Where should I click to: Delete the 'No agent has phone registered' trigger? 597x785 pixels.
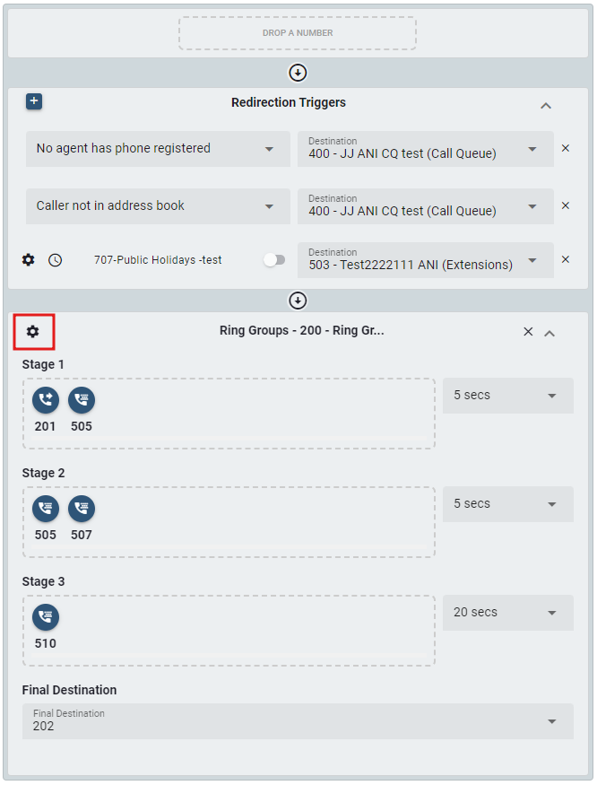(566, 148)
